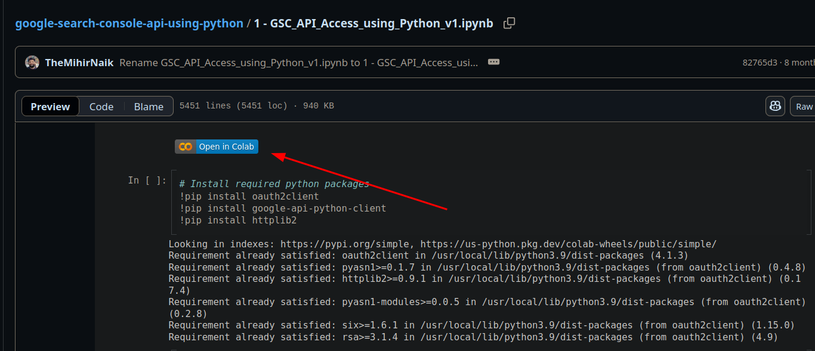Switch to the Blame tab
This screenshot has height=351, width=815.
click(149, 107)
